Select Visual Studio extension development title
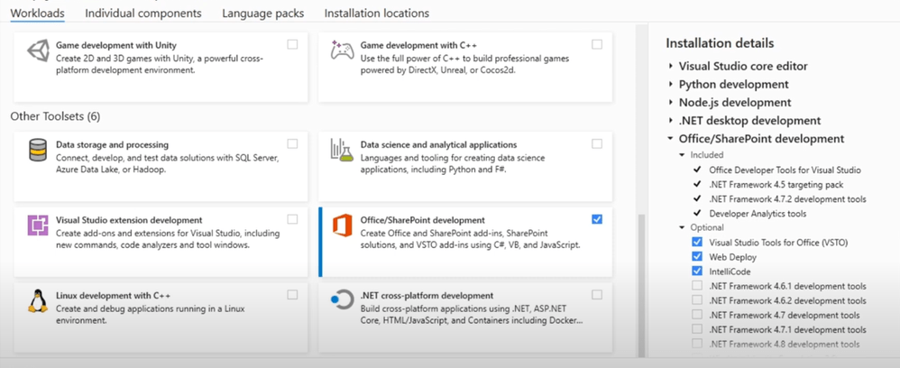 pos(129,220)
